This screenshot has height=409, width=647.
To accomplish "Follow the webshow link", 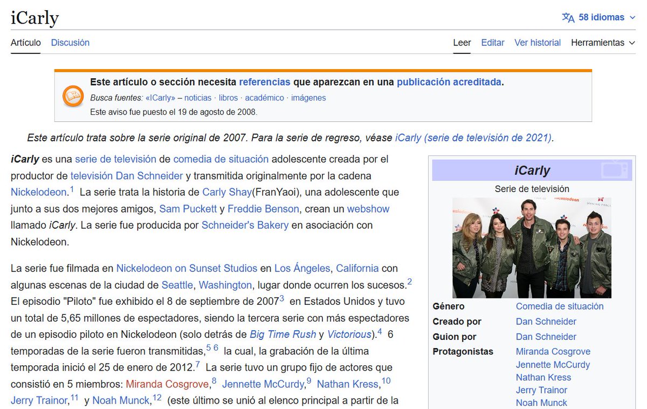I will click(x=368, y=209).
